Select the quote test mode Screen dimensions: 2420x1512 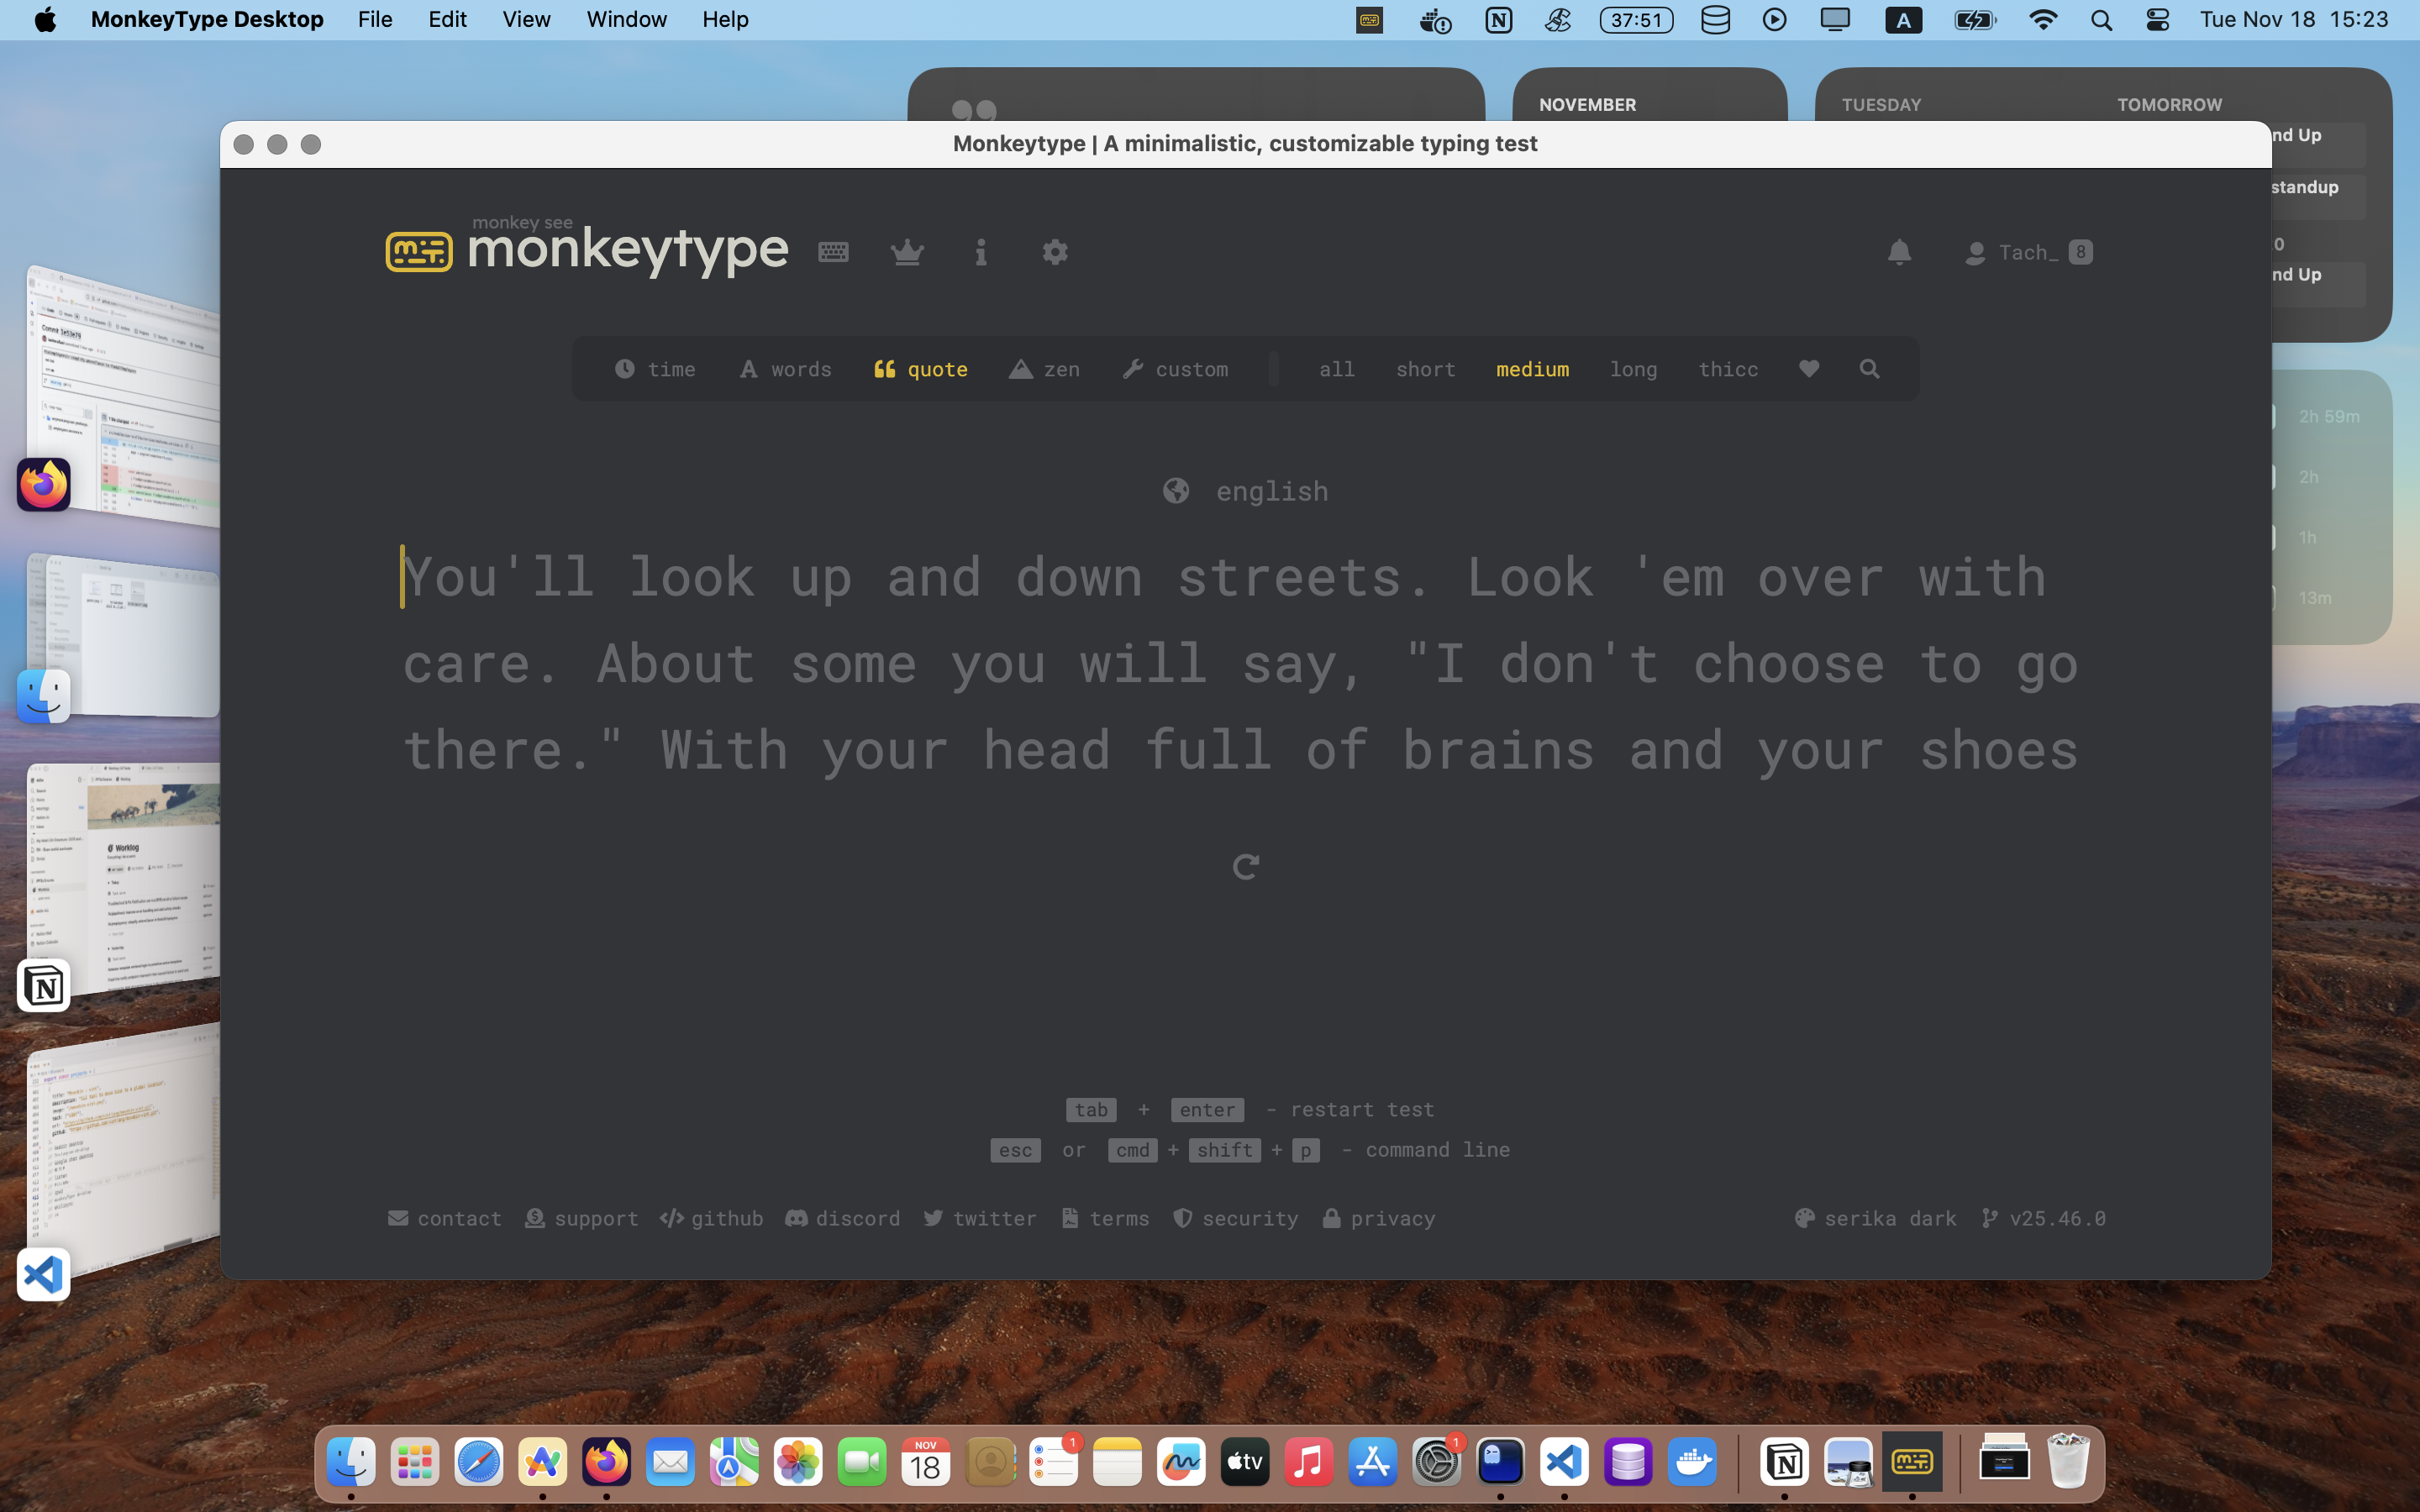pos(920,369)
